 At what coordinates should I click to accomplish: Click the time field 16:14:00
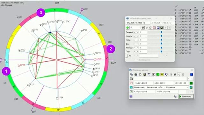point(164,83)
